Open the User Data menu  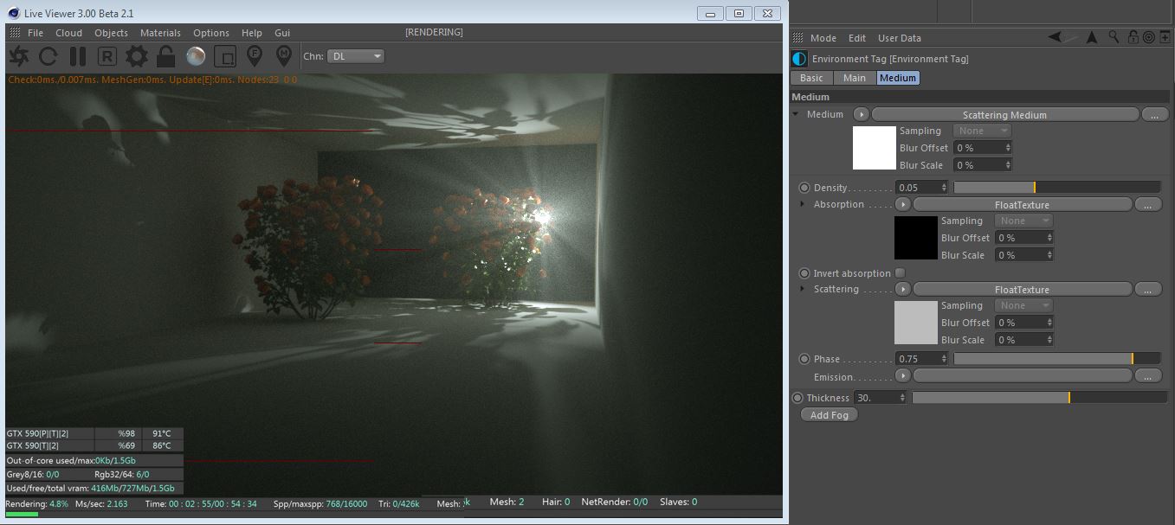(900, 38)
